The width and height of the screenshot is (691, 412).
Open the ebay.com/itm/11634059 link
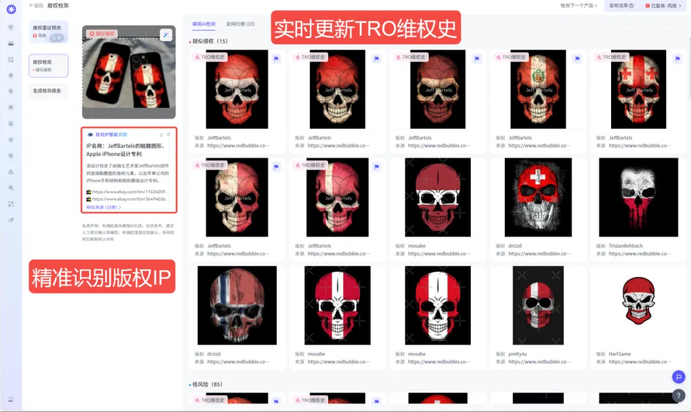coord(130,192)
